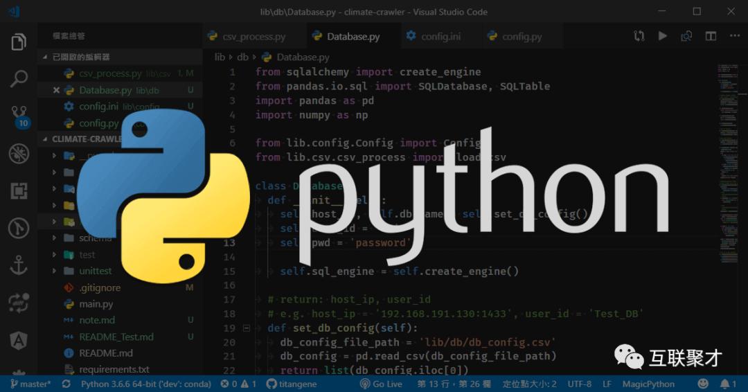Click the line 13 column 26 cursor position indicator
748x392 pixels.
(x=454, y=384)
